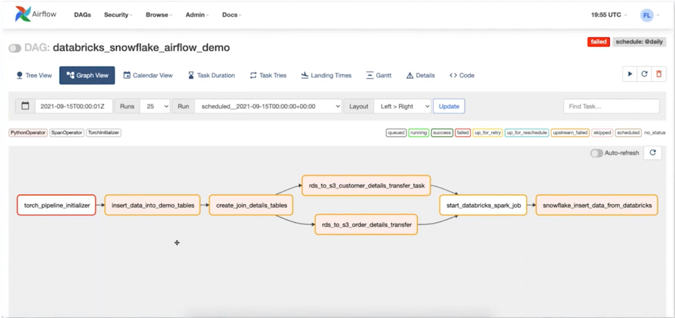Open the scheduled Run selection dropdown
The height and width of the screenshot is (318, 675).
pyautogui.click(x=268, y=106)
